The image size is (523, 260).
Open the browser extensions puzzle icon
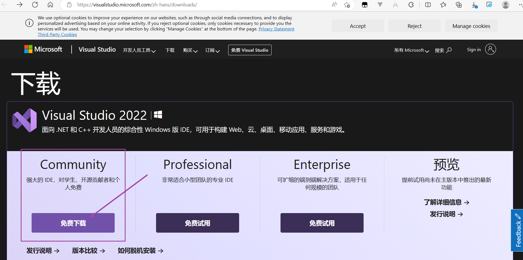[x=411, y=5]
